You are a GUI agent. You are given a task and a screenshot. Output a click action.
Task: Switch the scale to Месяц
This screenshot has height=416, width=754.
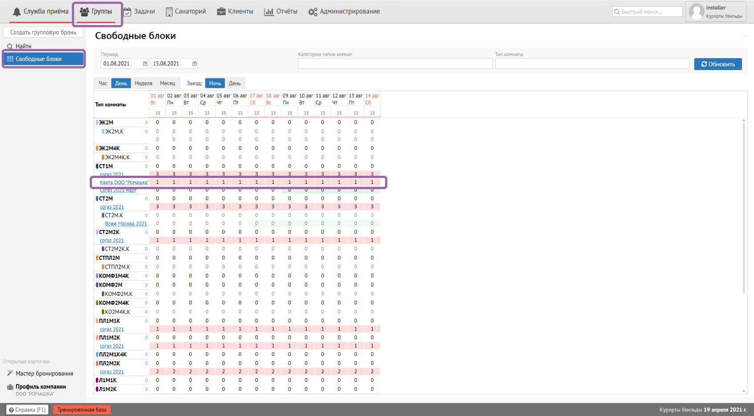[x=168, y=83]
